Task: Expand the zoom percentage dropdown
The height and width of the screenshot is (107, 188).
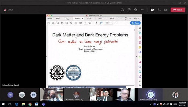Action: coord(112,23)
